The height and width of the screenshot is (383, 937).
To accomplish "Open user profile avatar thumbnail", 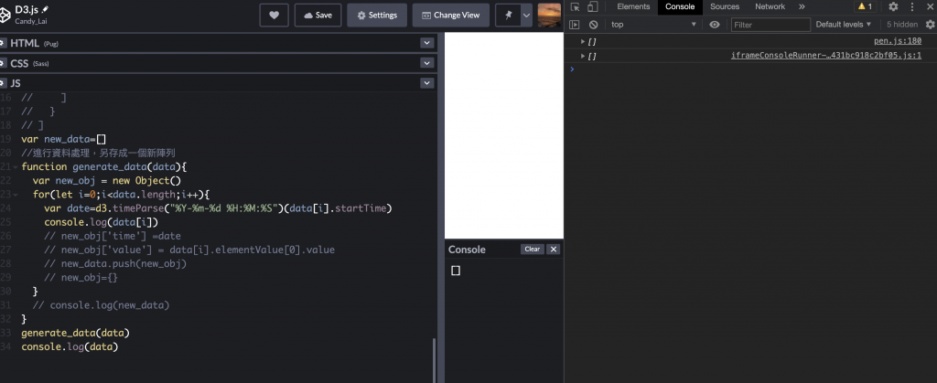I will pyautogui.click(x=549, y=16).
